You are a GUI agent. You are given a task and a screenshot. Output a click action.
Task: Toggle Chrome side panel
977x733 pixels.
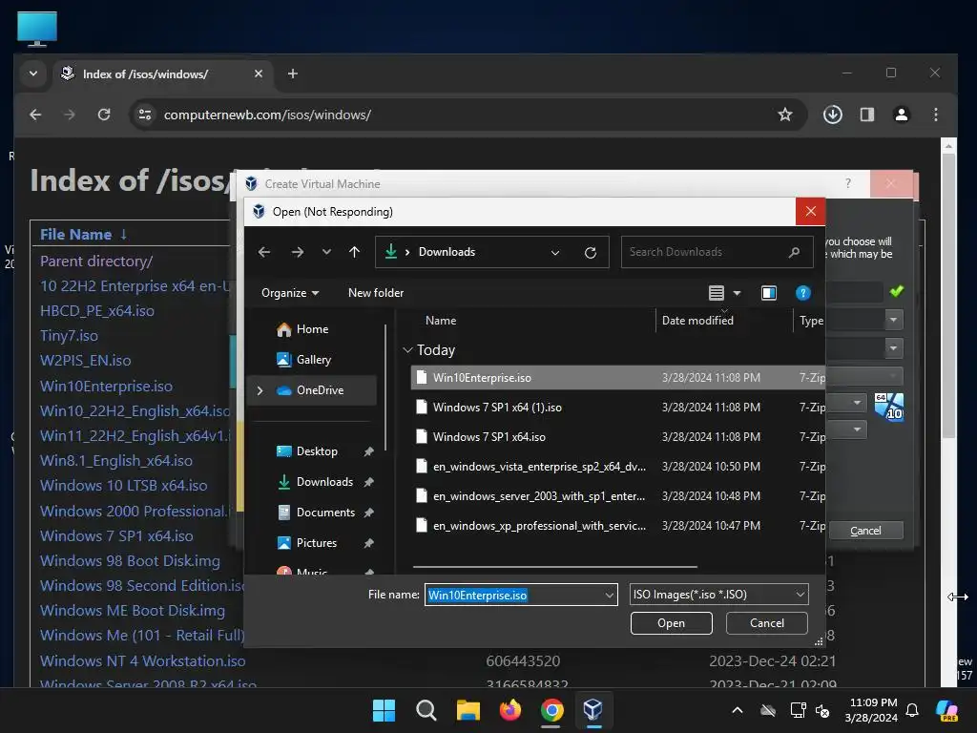[x=866, y=115]
